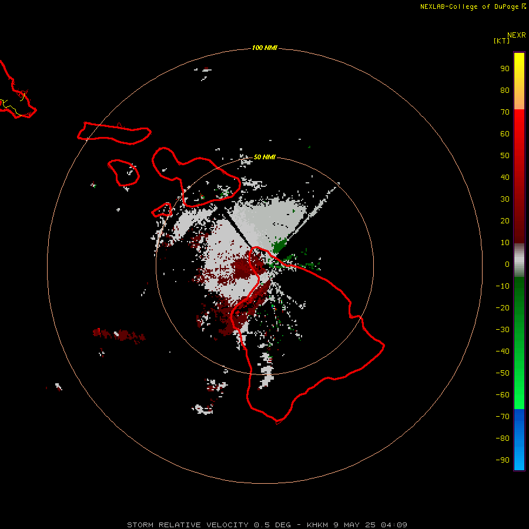Click the blue bottom segment of the colorbar
This screenshot has height=529, width=529.
pos(519,440)
